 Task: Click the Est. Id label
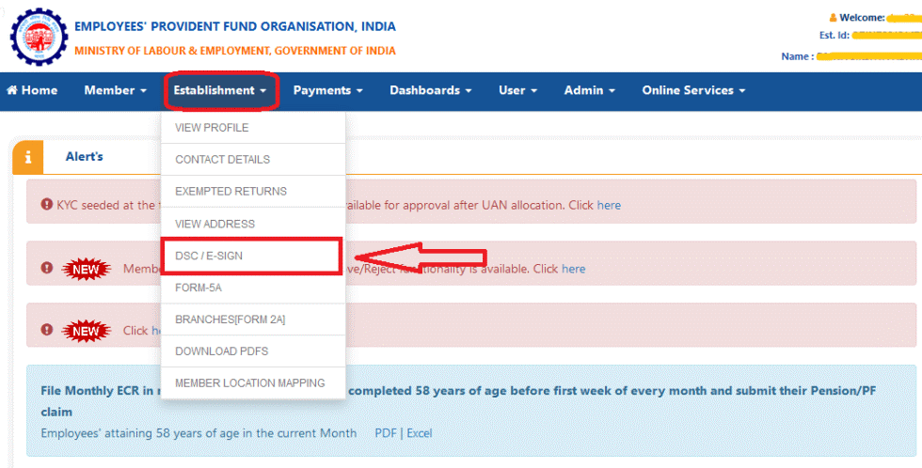[x=835, y=35]
